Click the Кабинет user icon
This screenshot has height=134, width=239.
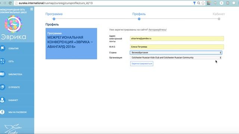(3, 100)
